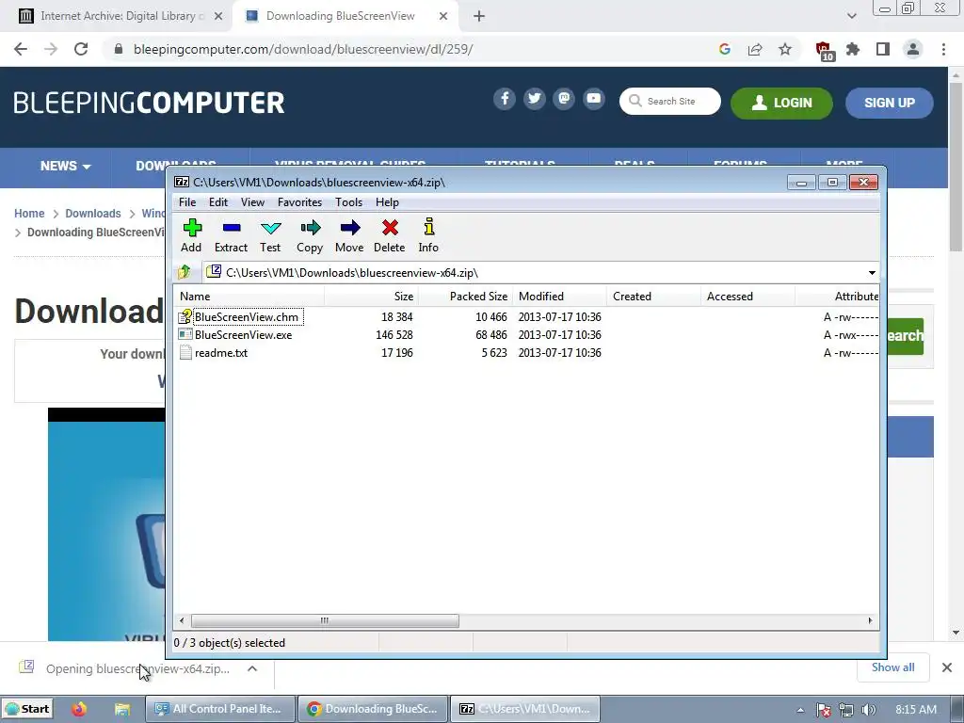Open the Chrome three-dot menu
This screenshot has height=723, width=964.
pyautogui.click(x=943, y=49)
